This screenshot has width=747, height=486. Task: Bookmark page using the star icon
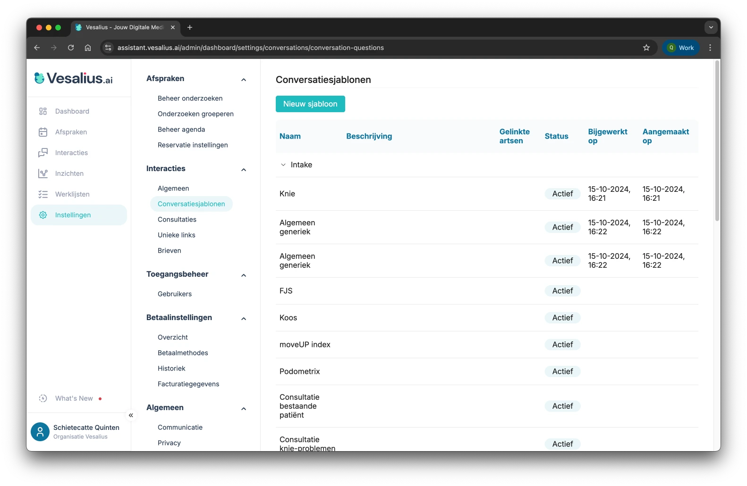pyautogui.click(x=646, y=48)
